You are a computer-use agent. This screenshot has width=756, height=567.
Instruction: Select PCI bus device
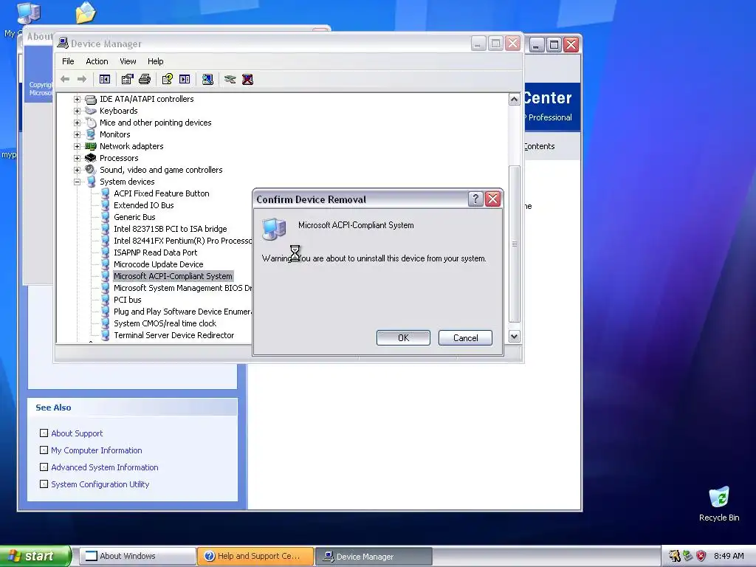tap(128, 300)
